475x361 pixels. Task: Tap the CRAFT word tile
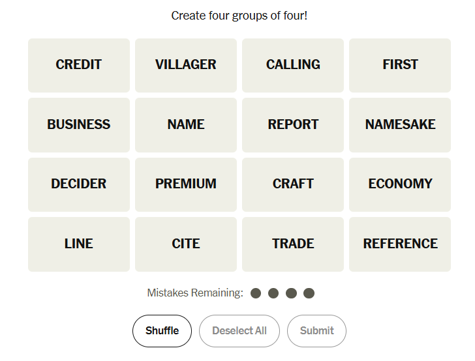click(293, 184)
